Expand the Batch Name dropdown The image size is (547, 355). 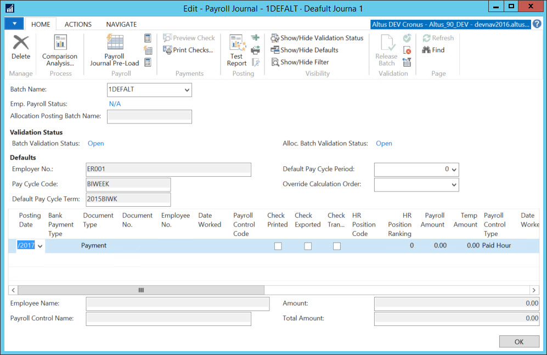point(187,89)
